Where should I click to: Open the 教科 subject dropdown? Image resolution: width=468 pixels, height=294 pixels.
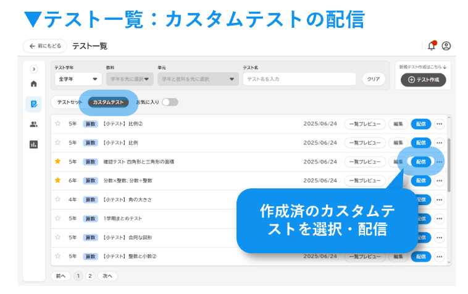129,79
